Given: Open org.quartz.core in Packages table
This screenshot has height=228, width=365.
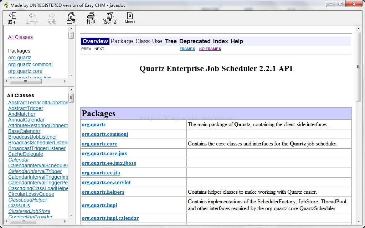Looking at the screenshot, I should point(99,144).
